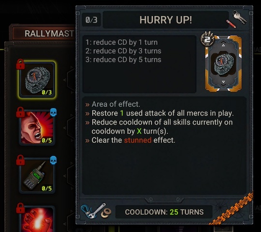Viewport: 261px width, 232px height.
Task: Click the up arrow on the skill card
Action: pos(223,43)
